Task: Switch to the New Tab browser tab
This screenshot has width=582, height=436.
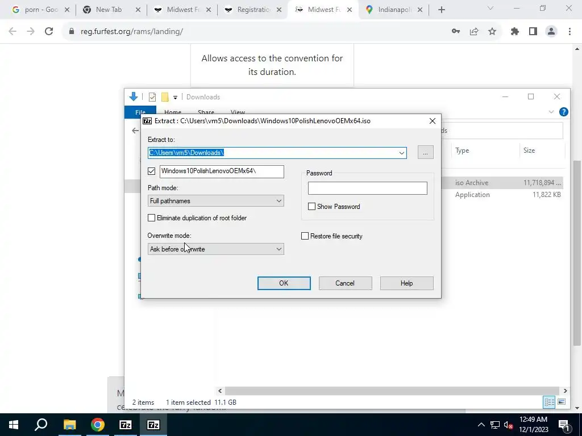Action: coord(109,10)
